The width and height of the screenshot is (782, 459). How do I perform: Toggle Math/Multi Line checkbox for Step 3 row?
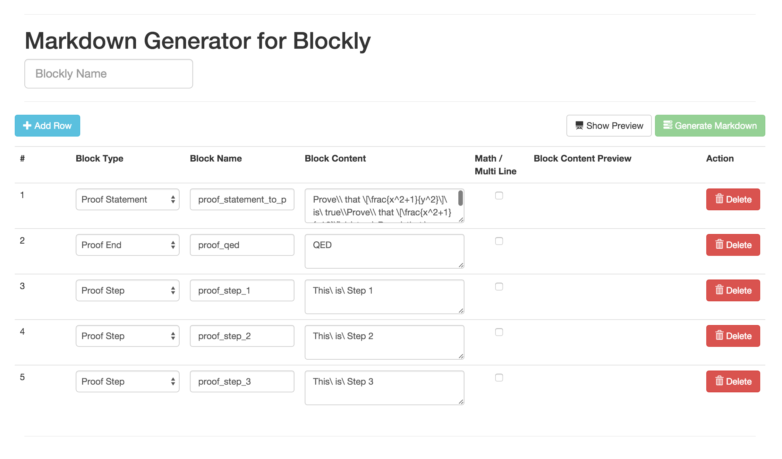[499, 378]
